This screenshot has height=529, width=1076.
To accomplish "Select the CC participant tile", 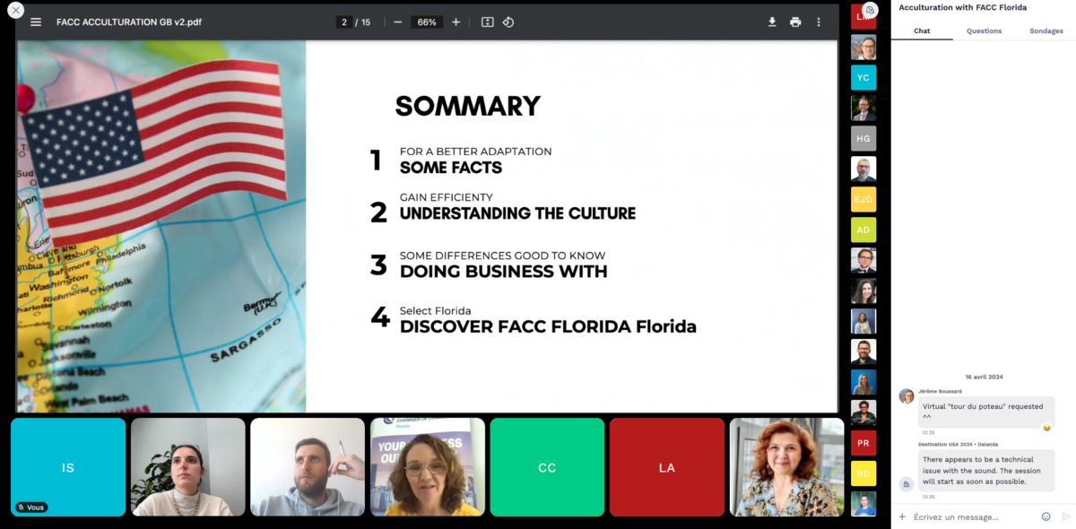I will click(547, 467).
